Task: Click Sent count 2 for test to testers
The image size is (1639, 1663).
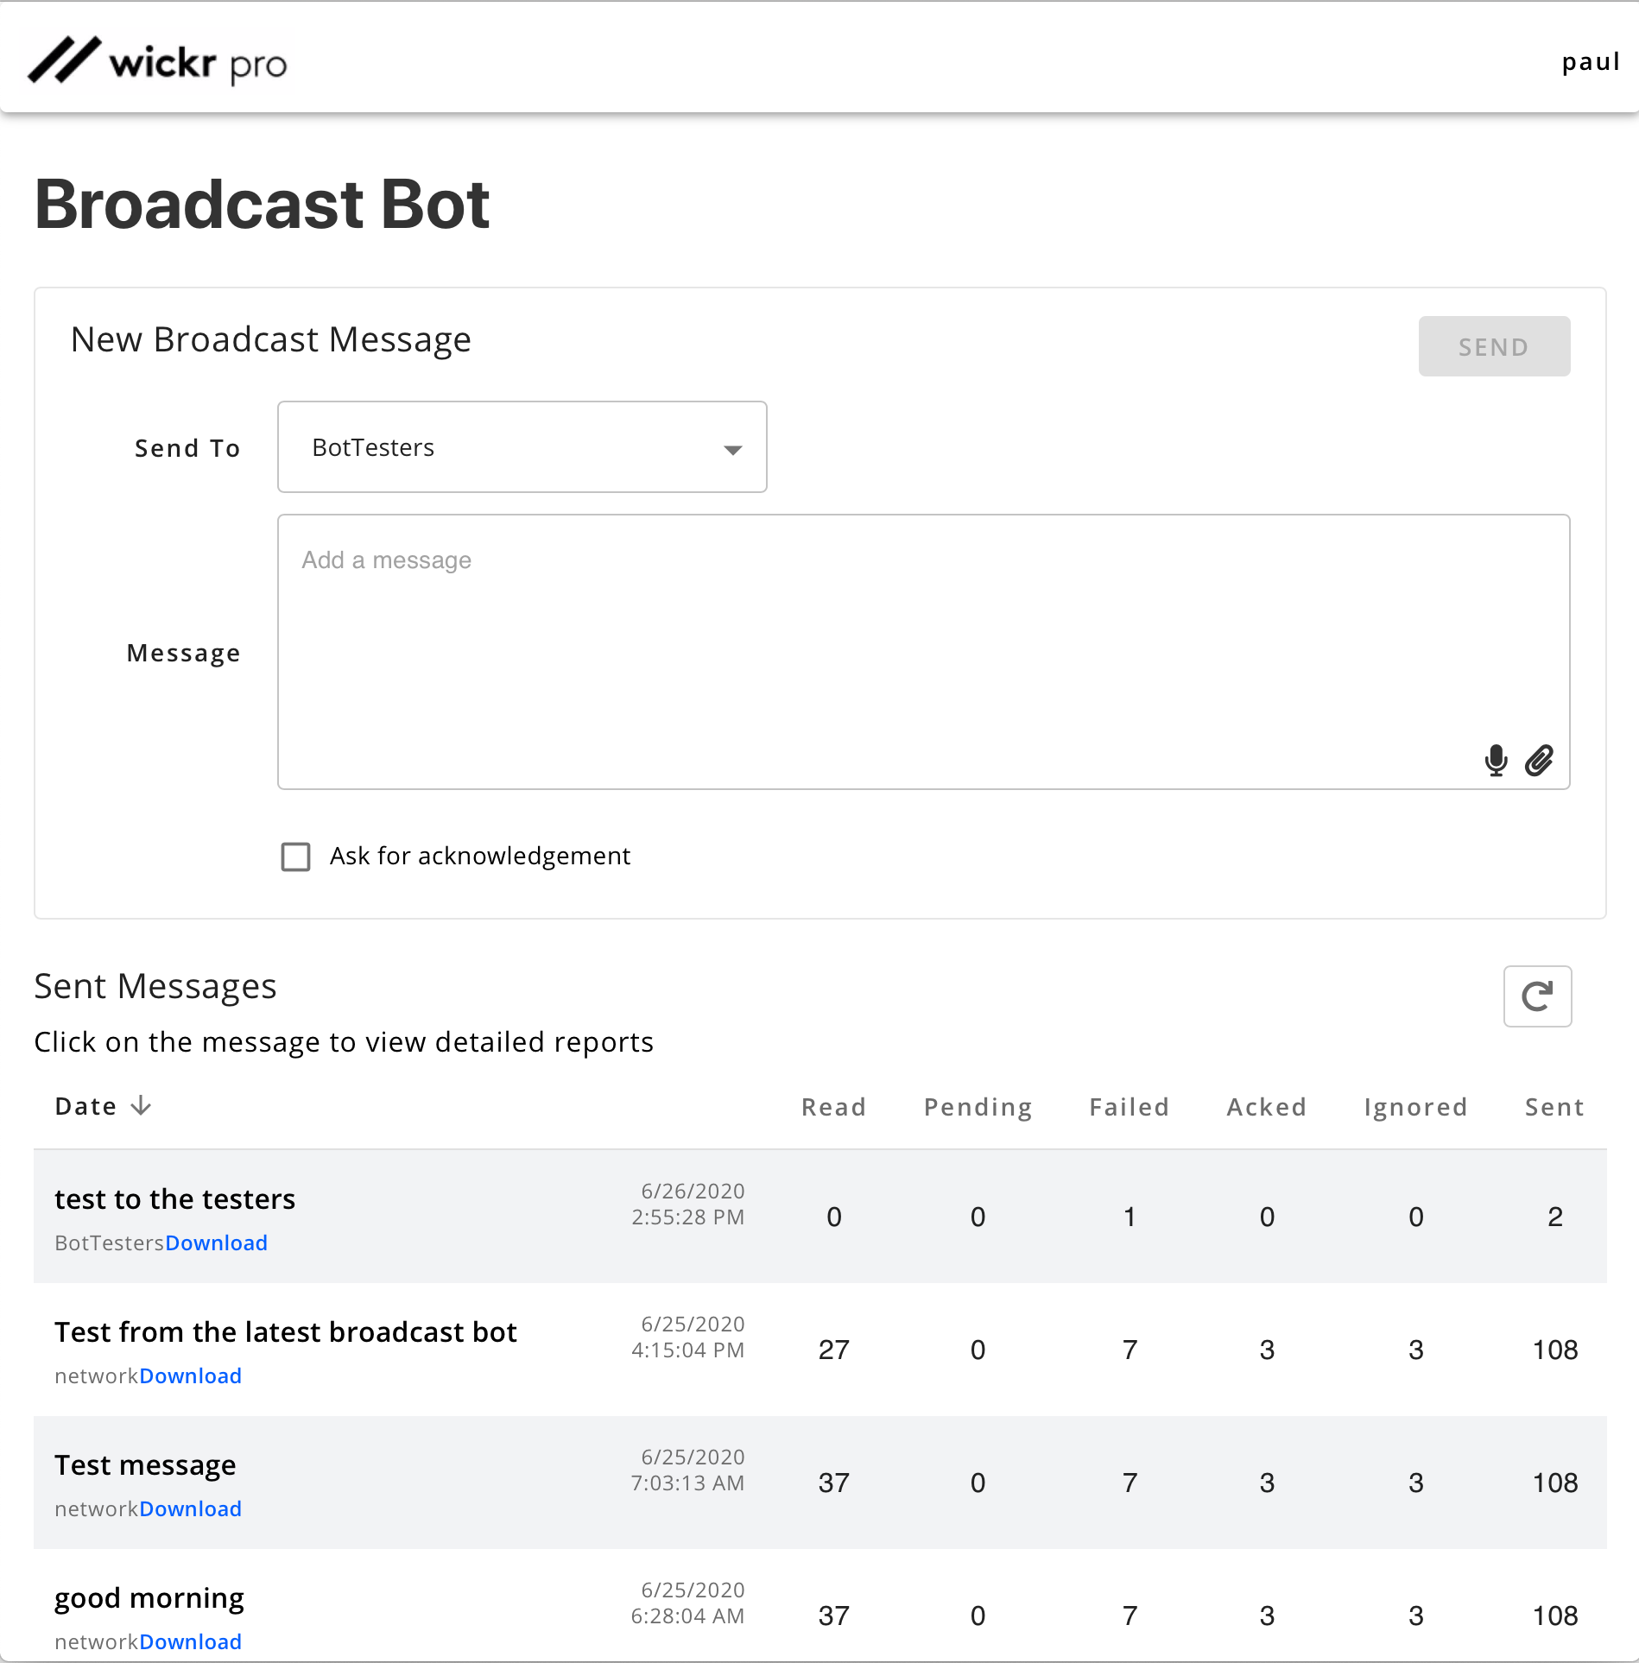Action: coord(1555,1217)
